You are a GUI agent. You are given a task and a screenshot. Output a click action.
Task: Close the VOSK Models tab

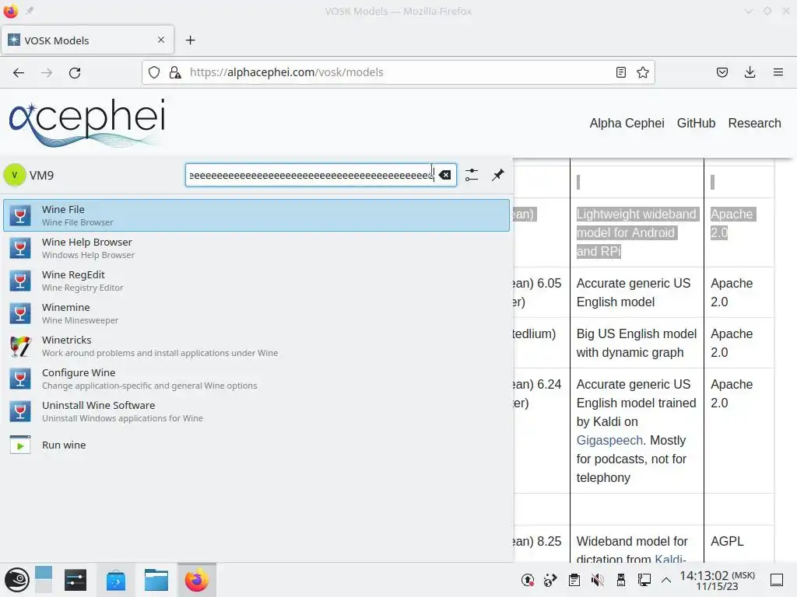tap(161, 40)
